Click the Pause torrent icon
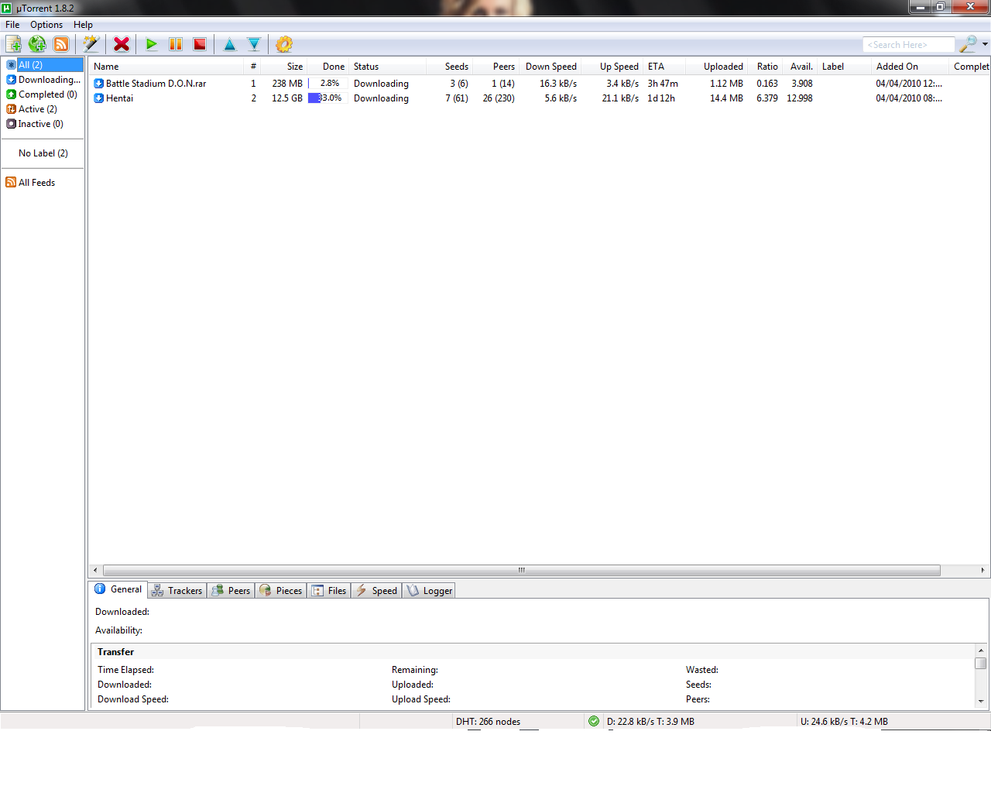The width and height of the screenshot is (991, 793). coord(176,44)
